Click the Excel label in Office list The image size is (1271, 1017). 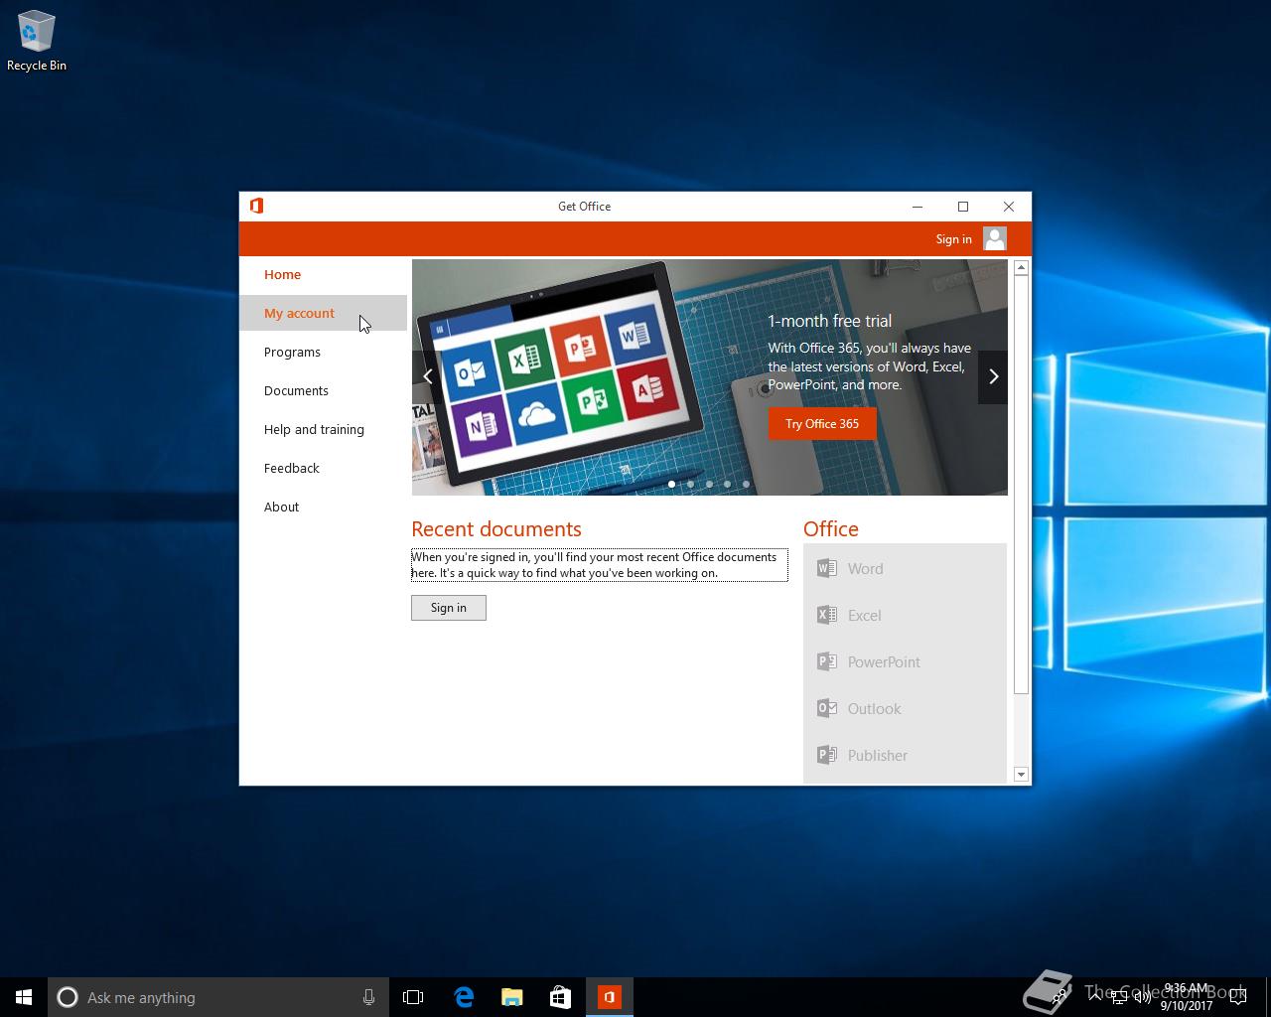[x=864, y=616]
